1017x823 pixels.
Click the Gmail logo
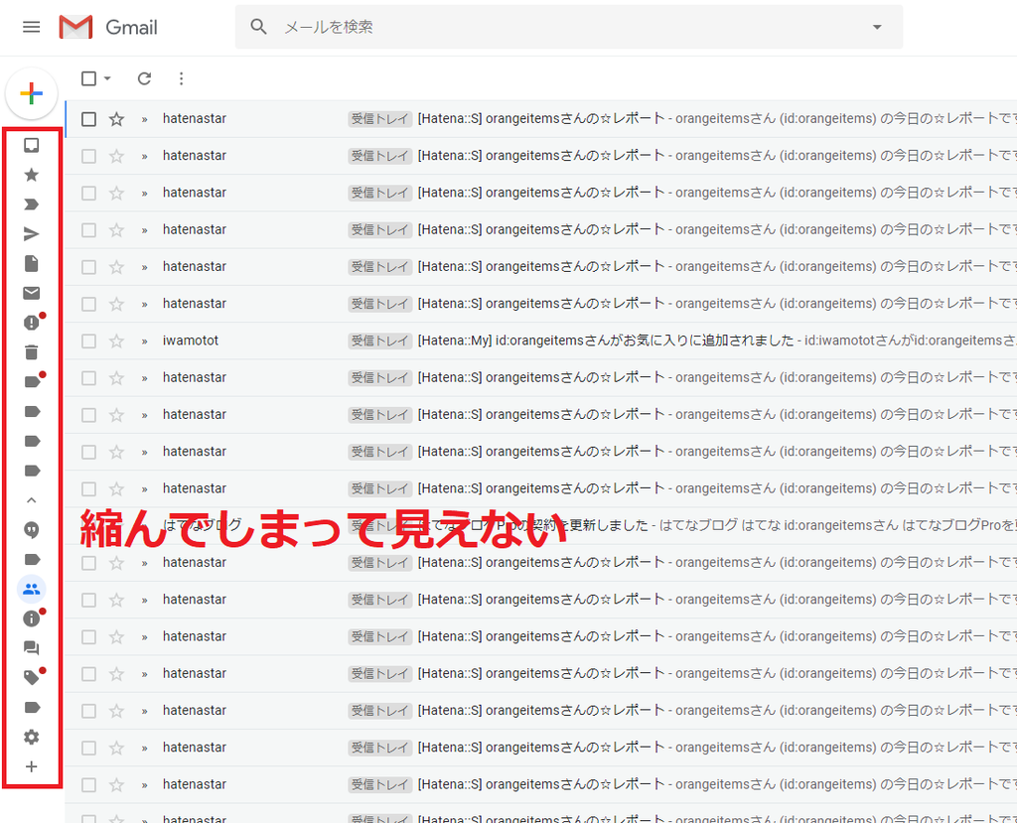click(x=108, y=27)
